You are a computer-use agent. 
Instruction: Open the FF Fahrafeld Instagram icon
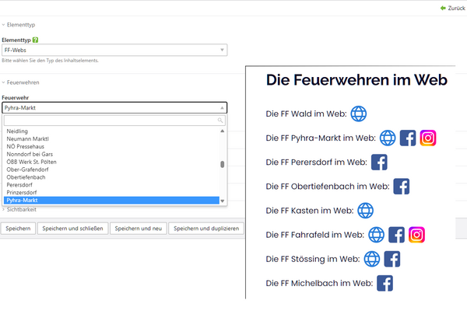pyautogui.click(x=417, y=234)
